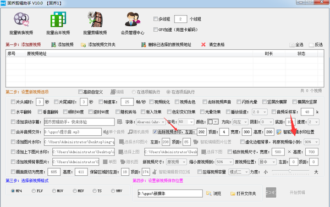Tick the 高级自定义 checkbox

pyautogui.click(x=80, y=92)
